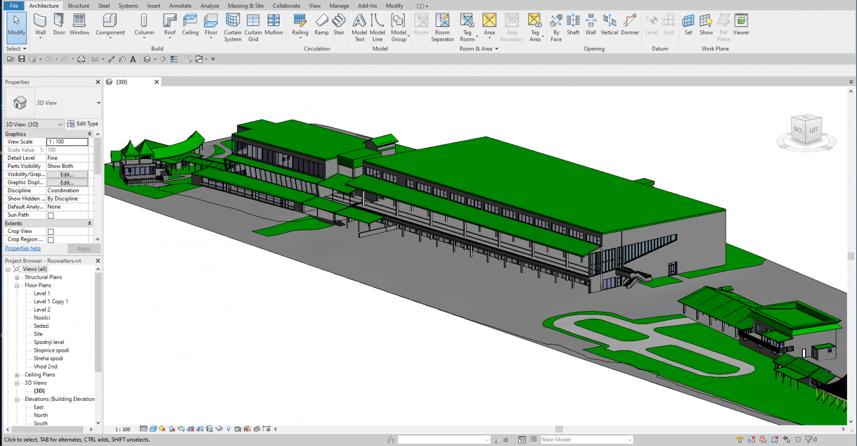Screen dimensions: 857x446
Task: Click the Edit Type button
Action: click(83, 124)
